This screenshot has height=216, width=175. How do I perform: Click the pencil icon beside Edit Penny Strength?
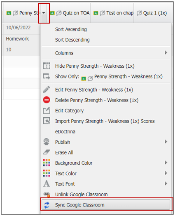click(47, 90)
